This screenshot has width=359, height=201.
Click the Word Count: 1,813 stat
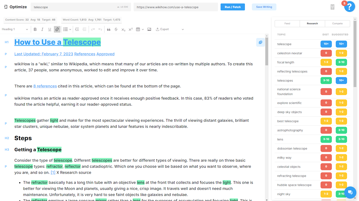point(75,20)
